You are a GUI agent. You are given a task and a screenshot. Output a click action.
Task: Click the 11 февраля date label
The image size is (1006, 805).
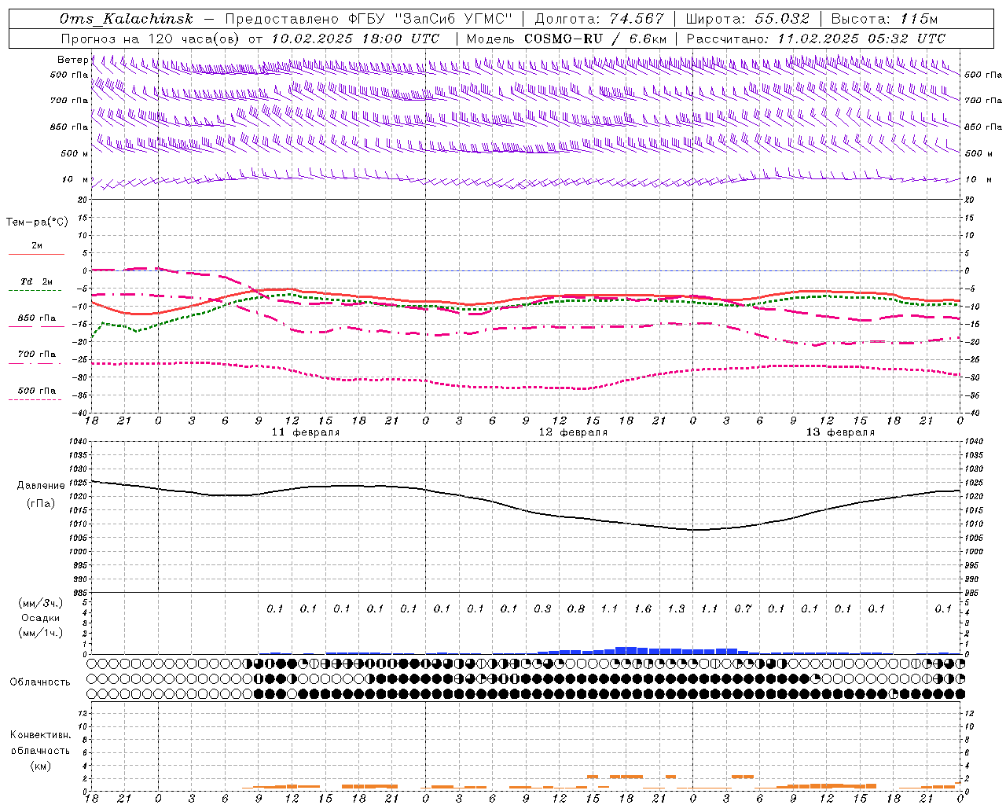[306, 432]
